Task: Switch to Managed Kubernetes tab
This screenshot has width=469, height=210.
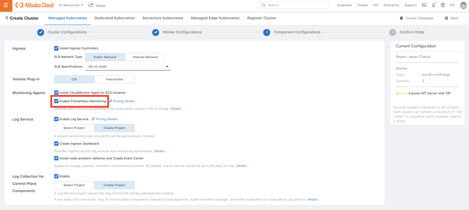Action: (68, 18)
